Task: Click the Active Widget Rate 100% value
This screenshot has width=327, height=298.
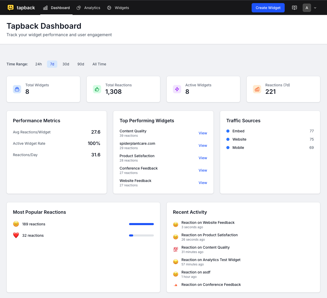Action: click(94, 143)
